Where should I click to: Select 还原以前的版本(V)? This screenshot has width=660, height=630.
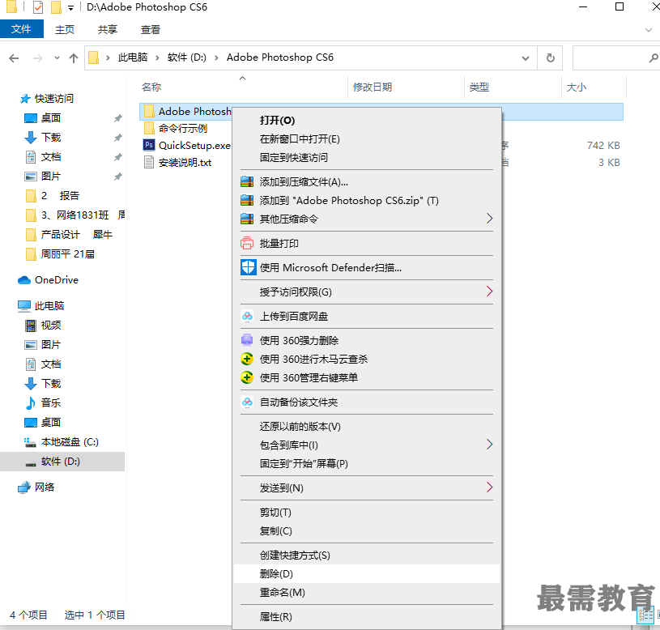[367, 426]
